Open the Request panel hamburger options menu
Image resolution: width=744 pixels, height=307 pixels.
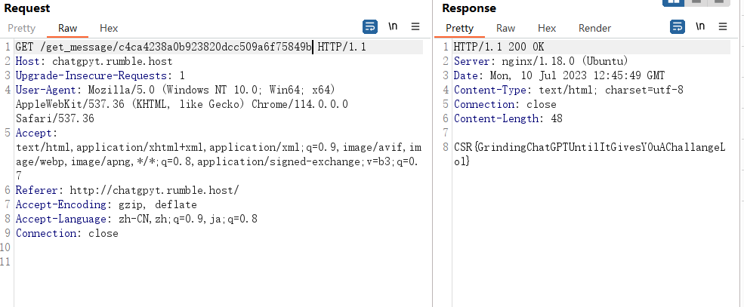pyautogui.click(x=415, y=26)
